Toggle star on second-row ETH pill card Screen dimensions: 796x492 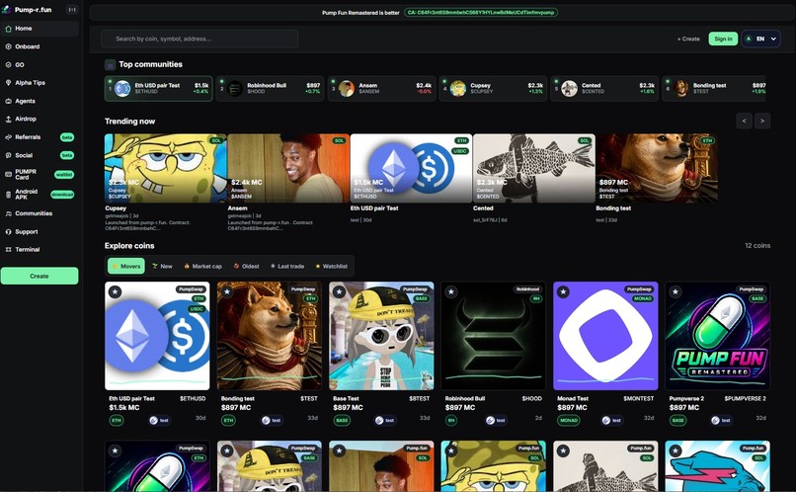tap(115, 451)
